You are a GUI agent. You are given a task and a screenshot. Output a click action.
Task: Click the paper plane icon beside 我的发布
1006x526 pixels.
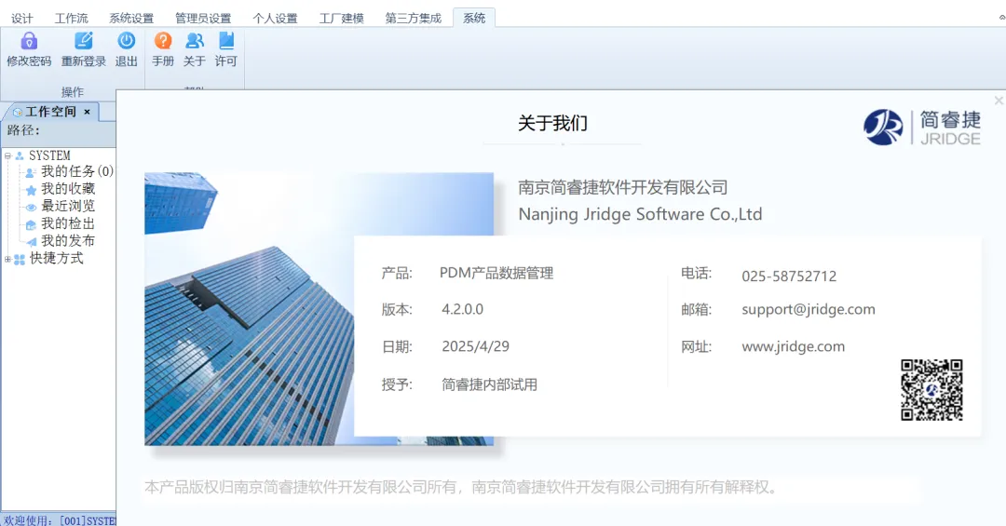tap(32, 242)
